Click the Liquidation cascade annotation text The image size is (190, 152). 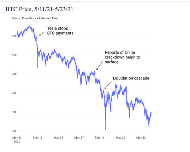(x=131, y=78)
